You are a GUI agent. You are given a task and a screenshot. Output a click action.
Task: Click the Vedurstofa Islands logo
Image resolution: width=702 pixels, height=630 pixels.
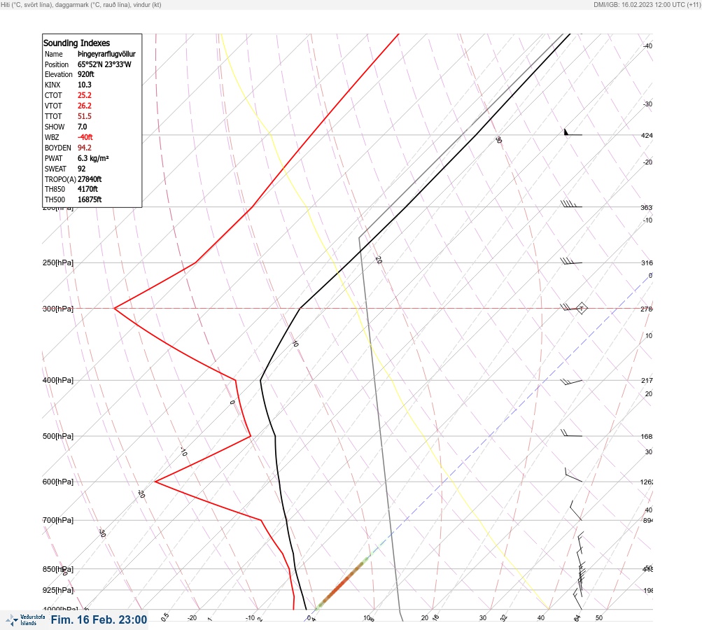tap(25, 620)
